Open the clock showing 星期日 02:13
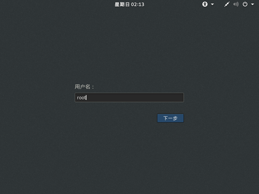259x194 pixels. 129,5
